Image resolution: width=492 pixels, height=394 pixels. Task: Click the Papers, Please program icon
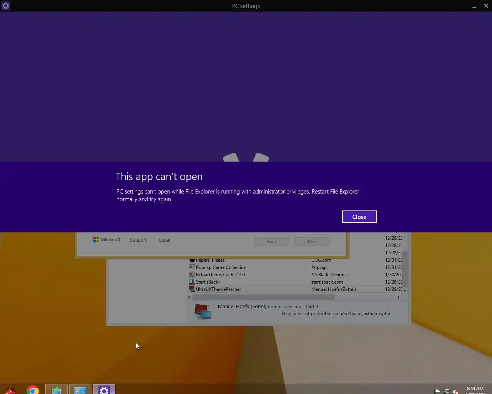click(192, 260)
